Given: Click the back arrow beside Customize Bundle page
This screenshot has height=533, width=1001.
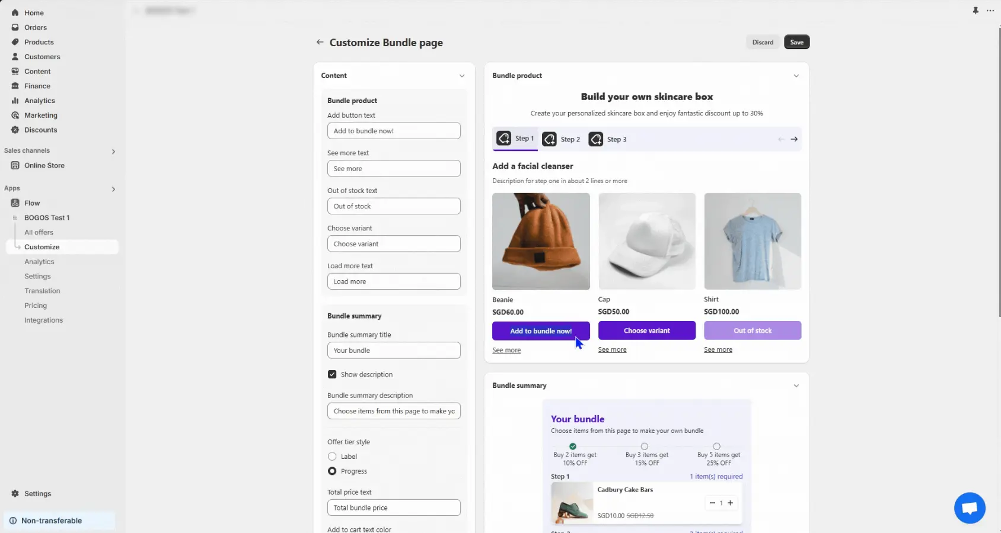Looking at the screenshot, I should point(320,42).
